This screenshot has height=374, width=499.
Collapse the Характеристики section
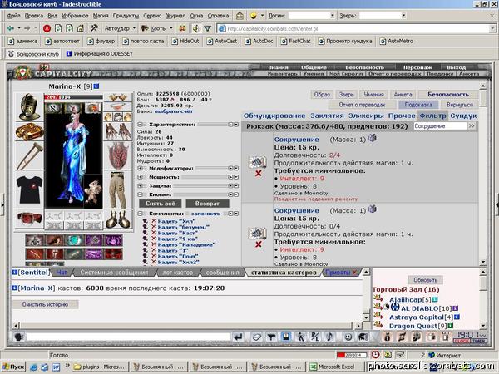point(141,125)
